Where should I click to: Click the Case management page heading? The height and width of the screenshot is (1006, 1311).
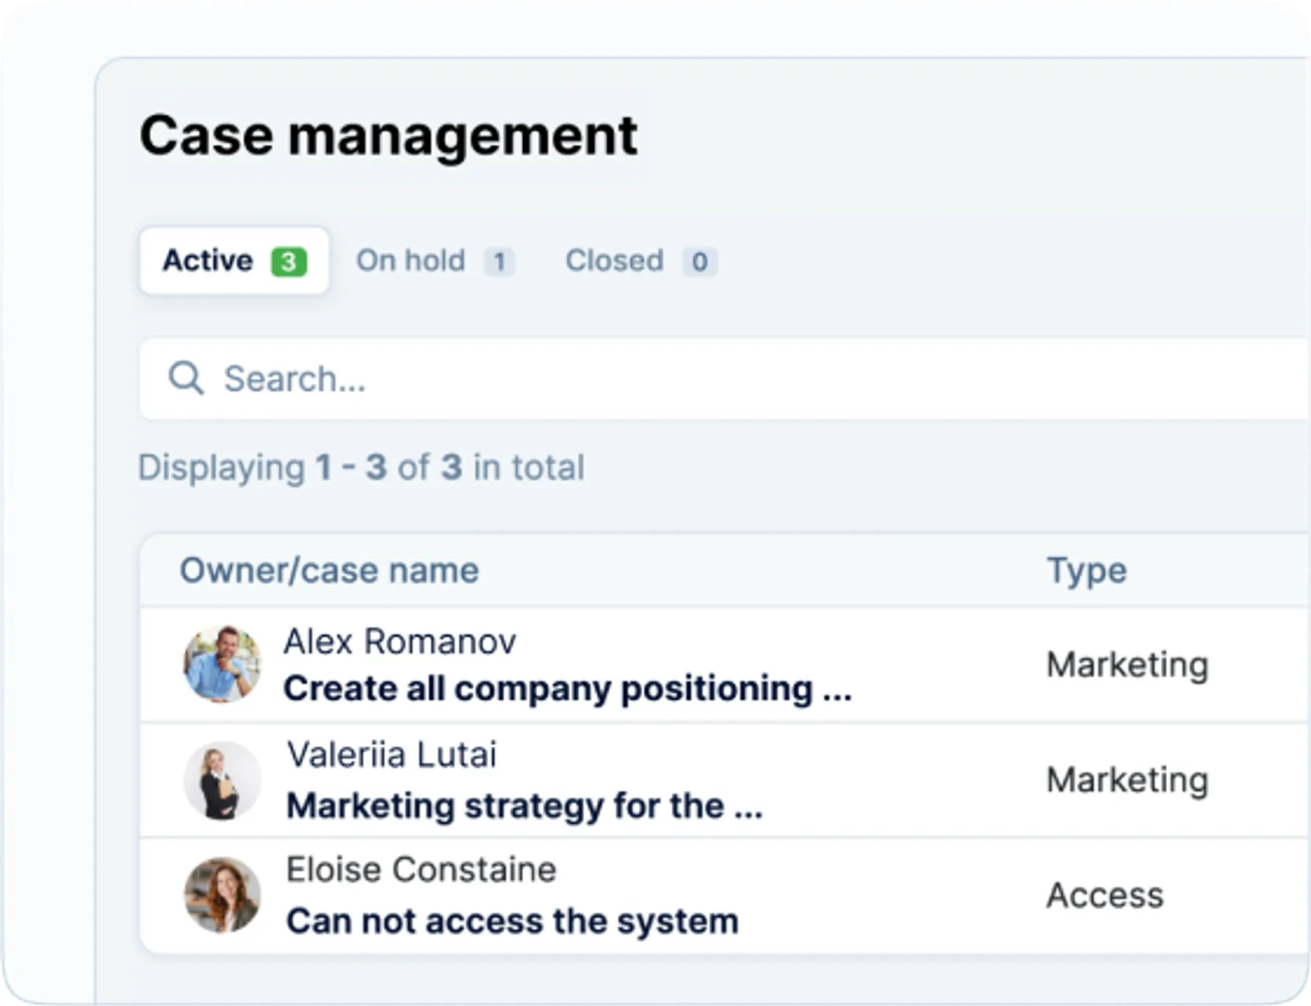click(388, 135)
